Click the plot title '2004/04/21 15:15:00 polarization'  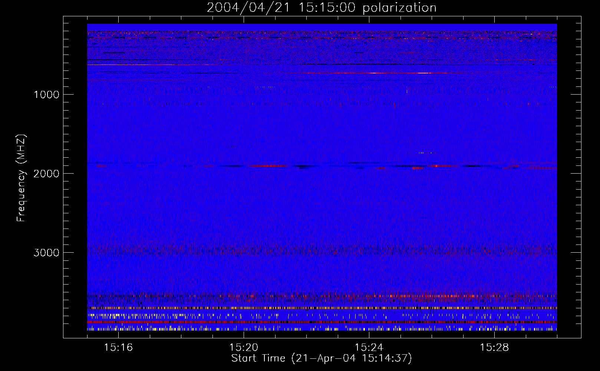coord(322,8)
